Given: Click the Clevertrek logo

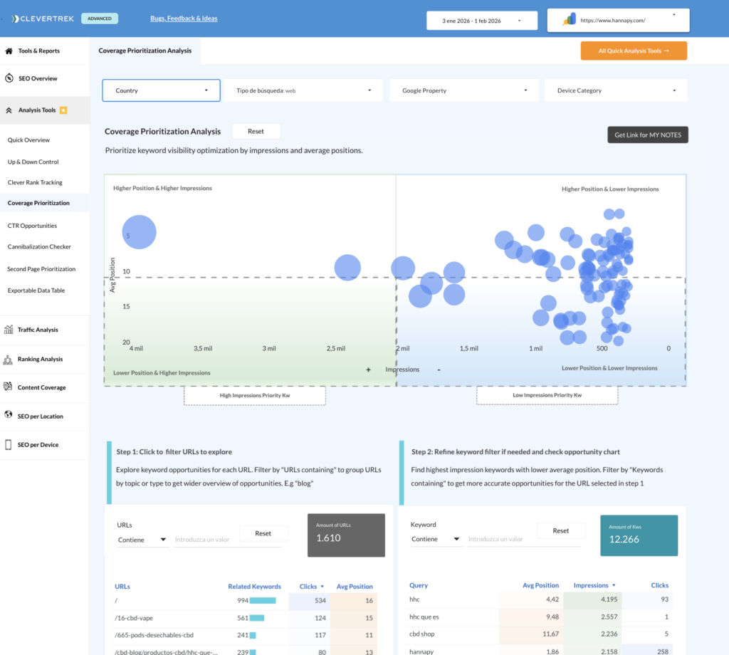Looking at the screenshot, I should coord(44,19).
